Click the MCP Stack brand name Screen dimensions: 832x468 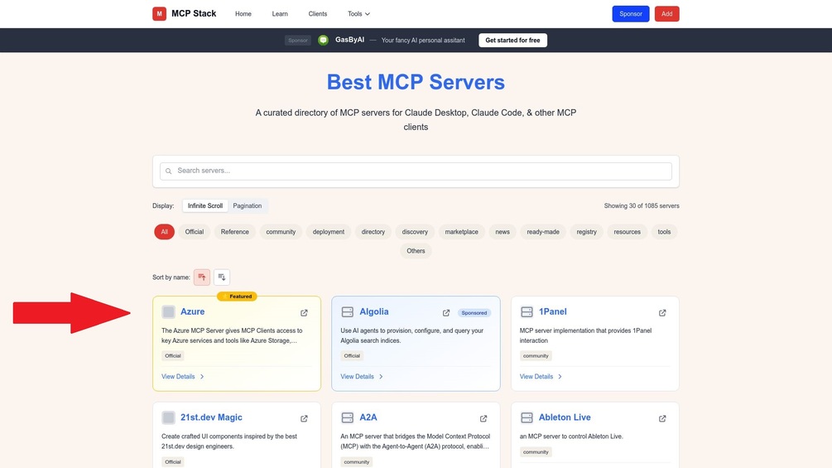[x=194, y=14]
